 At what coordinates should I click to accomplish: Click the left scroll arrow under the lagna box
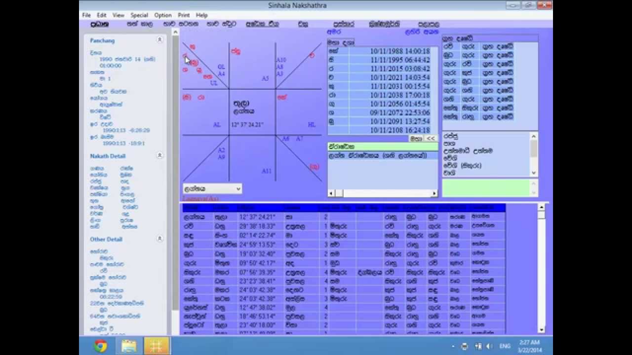(x=331, y=194)
